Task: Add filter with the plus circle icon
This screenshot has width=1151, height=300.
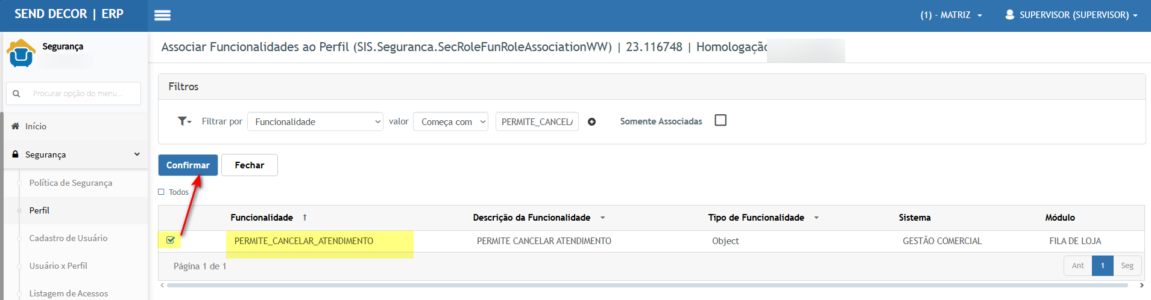Action: tap(592, 122)
